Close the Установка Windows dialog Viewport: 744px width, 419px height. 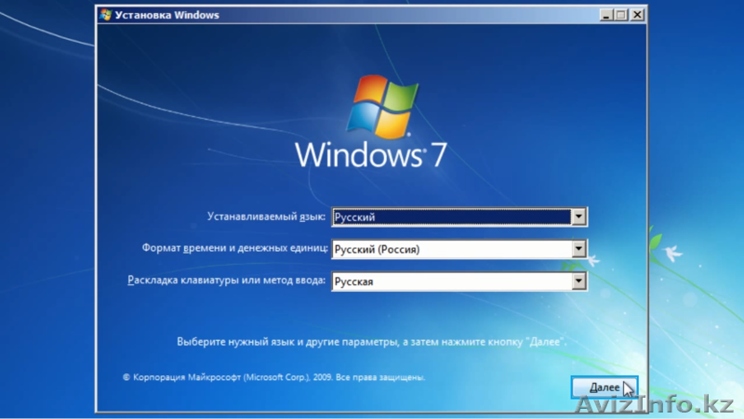(636, 15)
